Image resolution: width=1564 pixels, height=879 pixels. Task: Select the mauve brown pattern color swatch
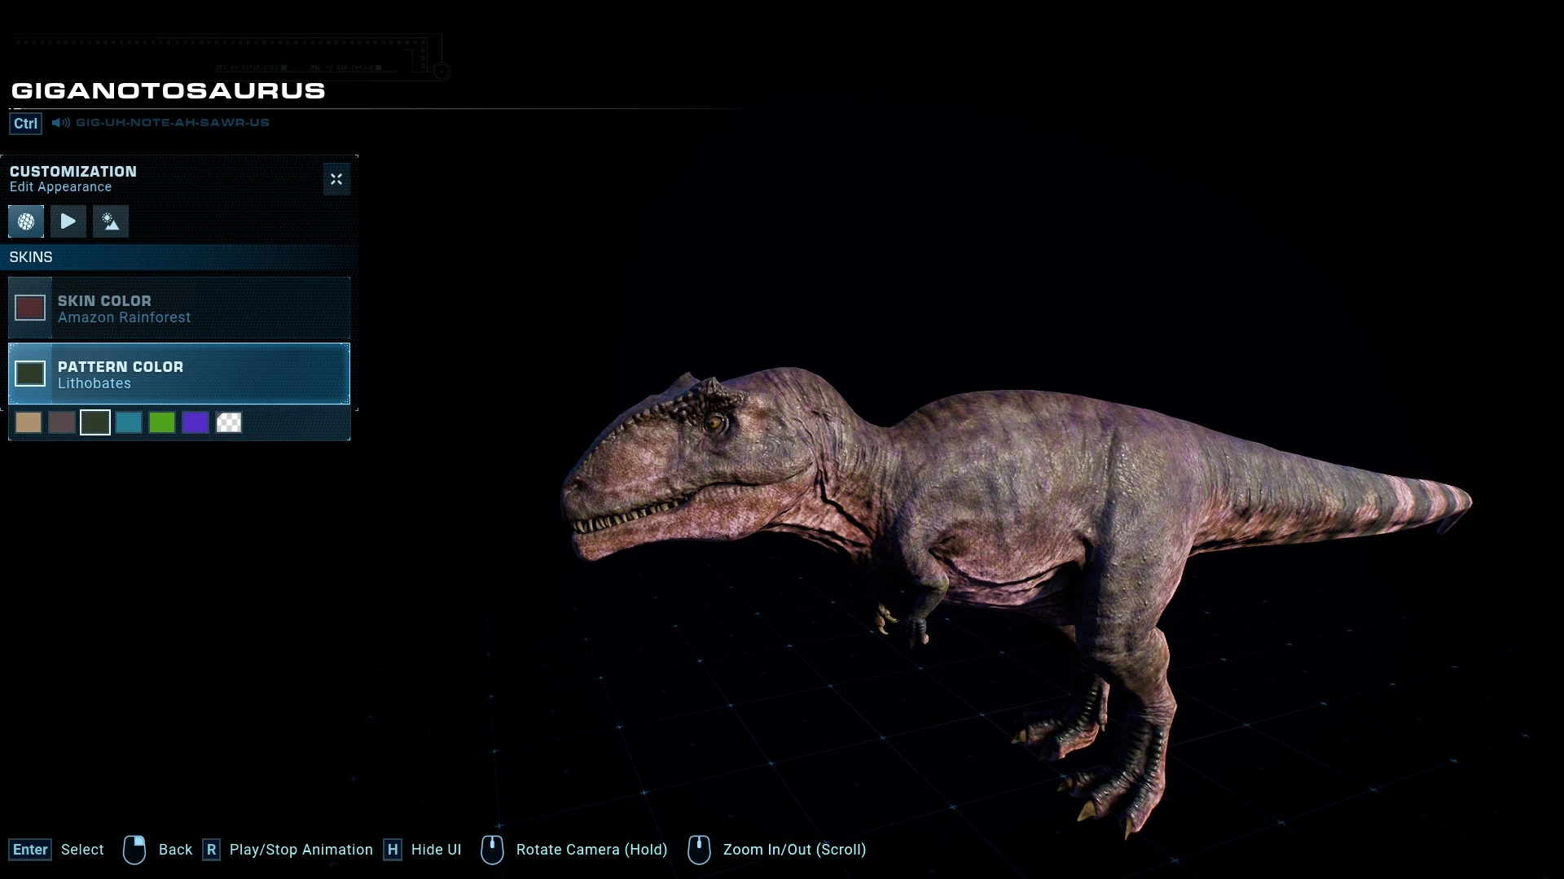(62, 422)
